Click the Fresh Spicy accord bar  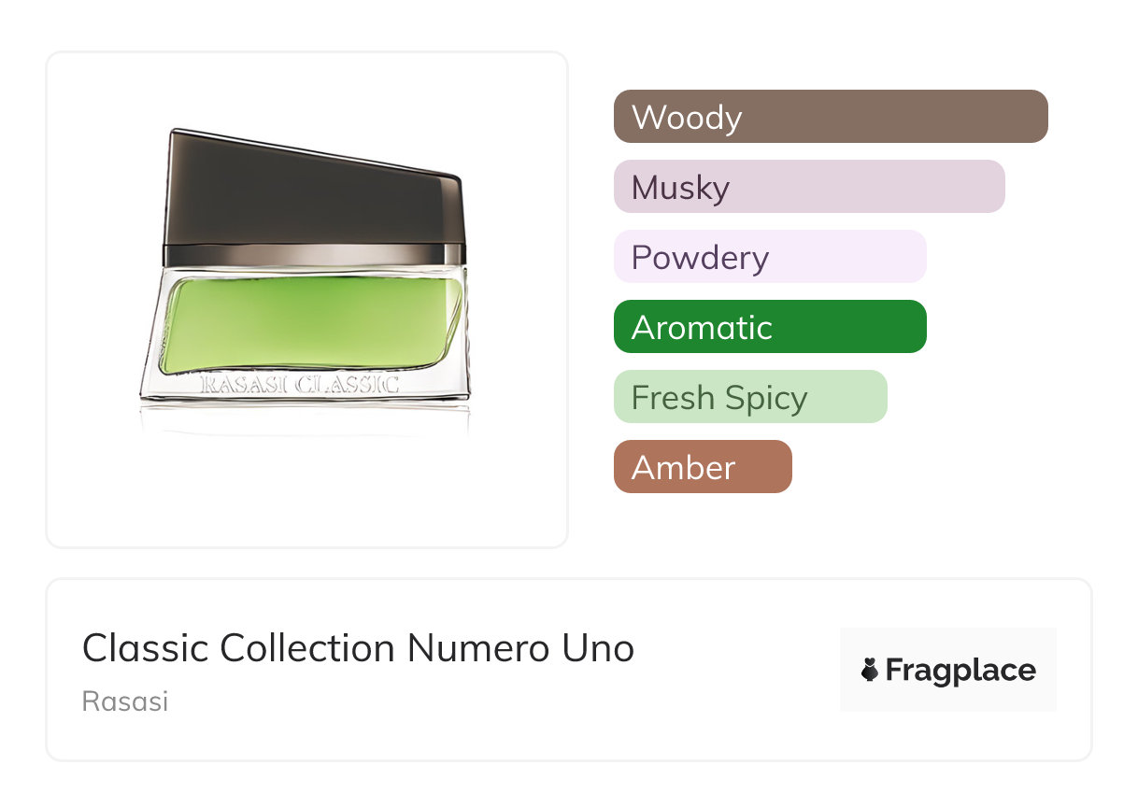tap(749, 397)
